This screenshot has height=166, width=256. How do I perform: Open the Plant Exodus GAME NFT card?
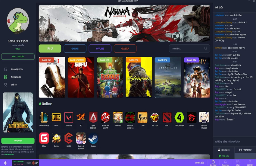(110, 77)
